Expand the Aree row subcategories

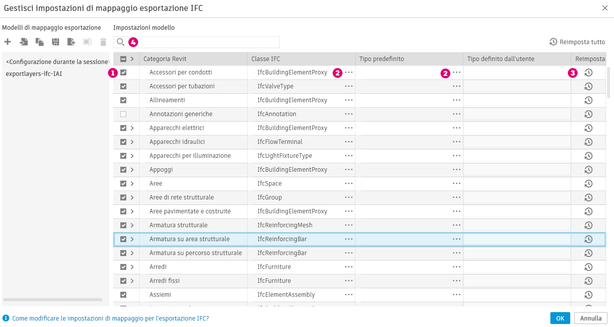[132, 184]
